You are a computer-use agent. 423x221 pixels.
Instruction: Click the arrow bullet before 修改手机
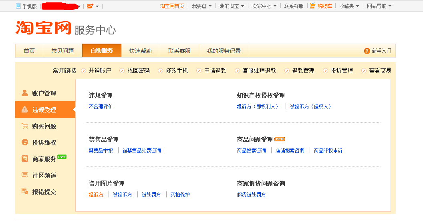coord(160,70)
